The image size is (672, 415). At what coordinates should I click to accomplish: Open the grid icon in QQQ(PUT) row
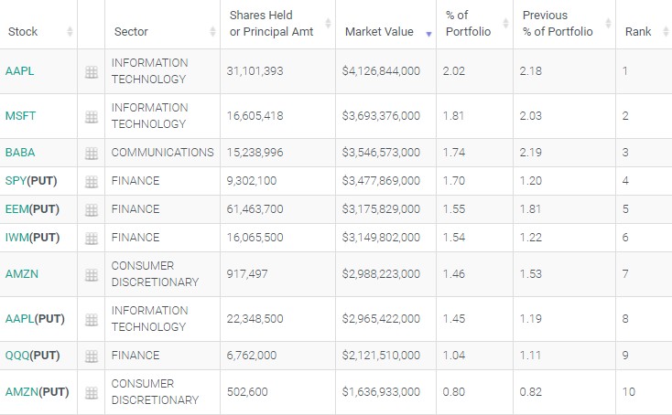pyautogui.click(x=92, y=356)
